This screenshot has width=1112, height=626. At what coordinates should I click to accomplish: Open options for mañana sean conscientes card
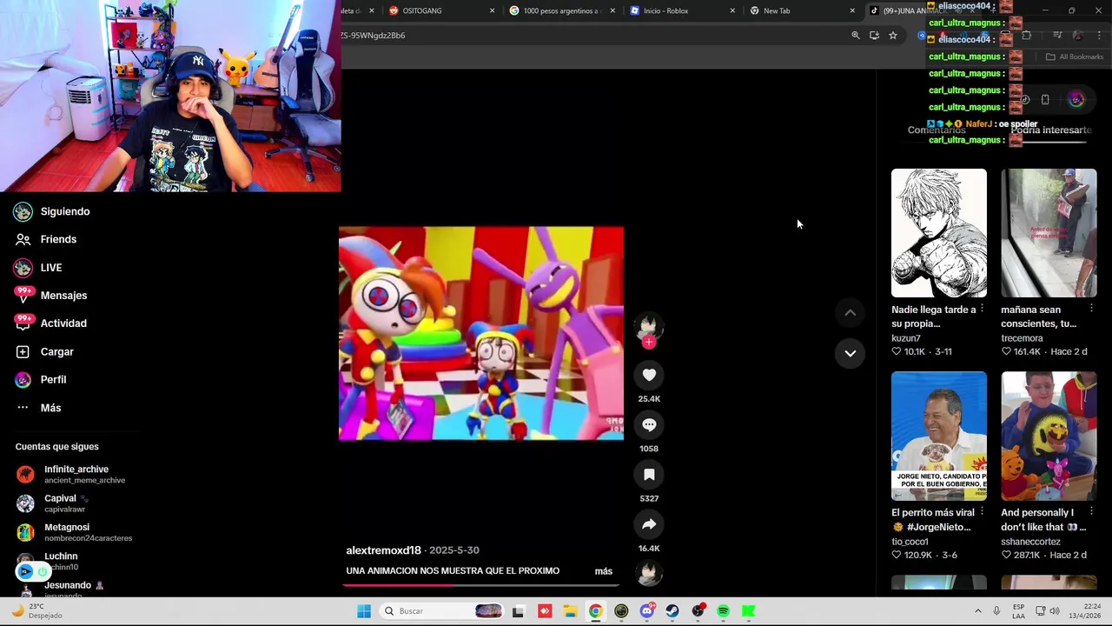tap(1091, 310)
